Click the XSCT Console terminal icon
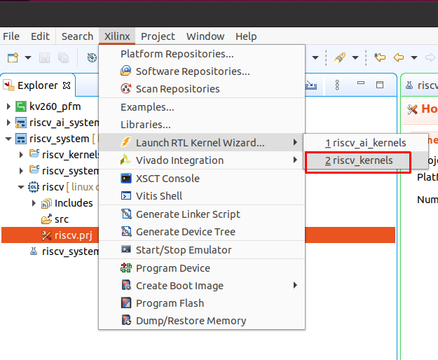The image size is (438, 360). pos(126,179)
